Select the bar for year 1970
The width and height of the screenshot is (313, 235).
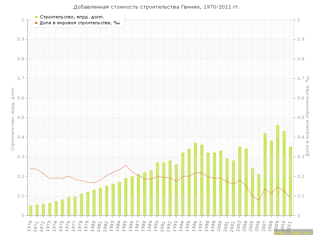point(31,210)
